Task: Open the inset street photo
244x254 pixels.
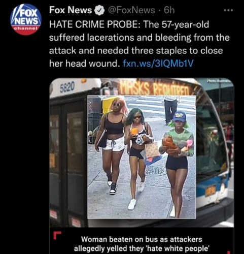Action: click(142, 157)
